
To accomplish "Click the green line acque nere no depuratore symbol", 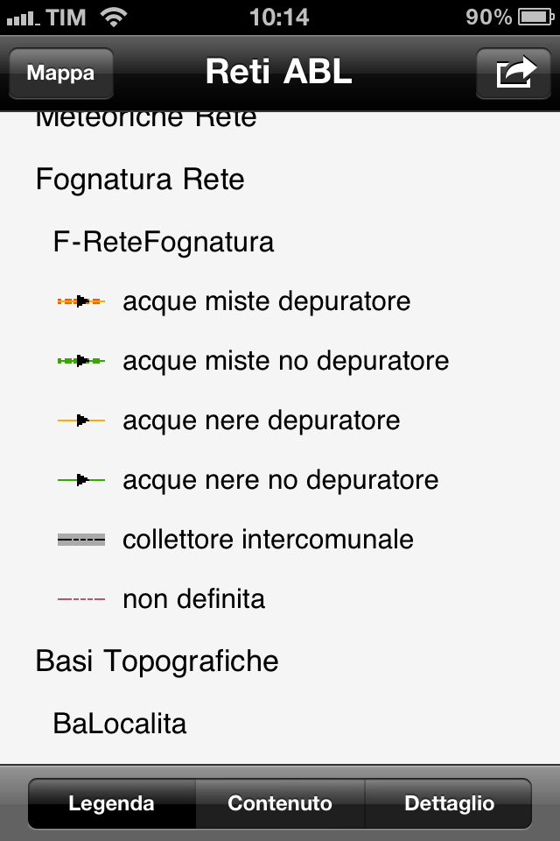I will [x=81, y=479].
